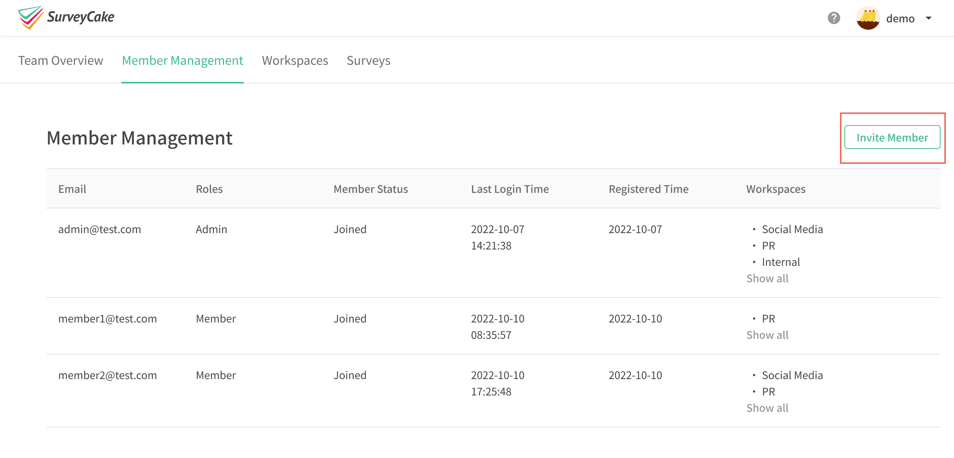Click the Last Login Time column header
Screen dimensions: 954x458
pos(510,189)
